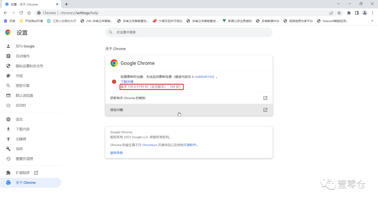
Task: Go to 下载内容 settings
Action: [x=22, y=129]
